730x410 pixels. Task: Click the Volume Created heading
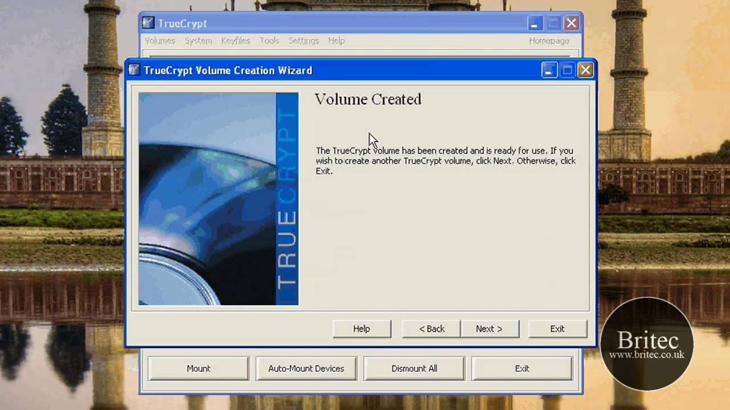pyautogui.click(x=368, y=99)
